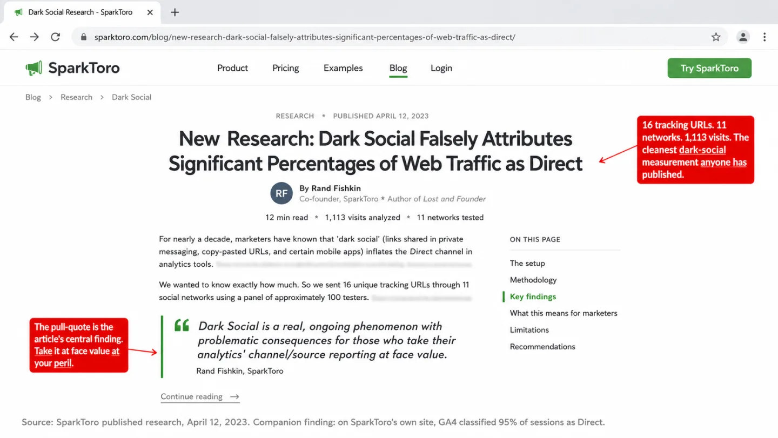Click the '11 networks tested' text

pos(450,218)
